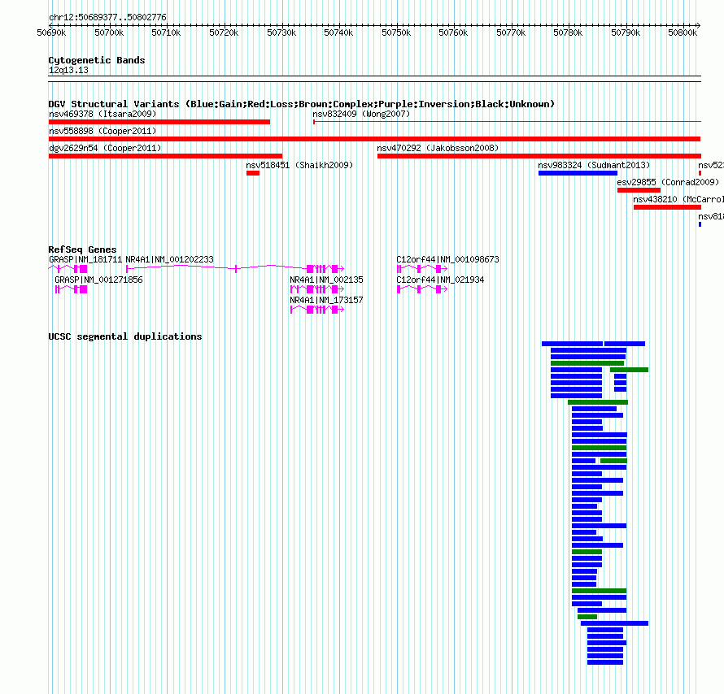
Task: Click the nsv469378 (Itsara2009) text label
Action: coord(102,114)
